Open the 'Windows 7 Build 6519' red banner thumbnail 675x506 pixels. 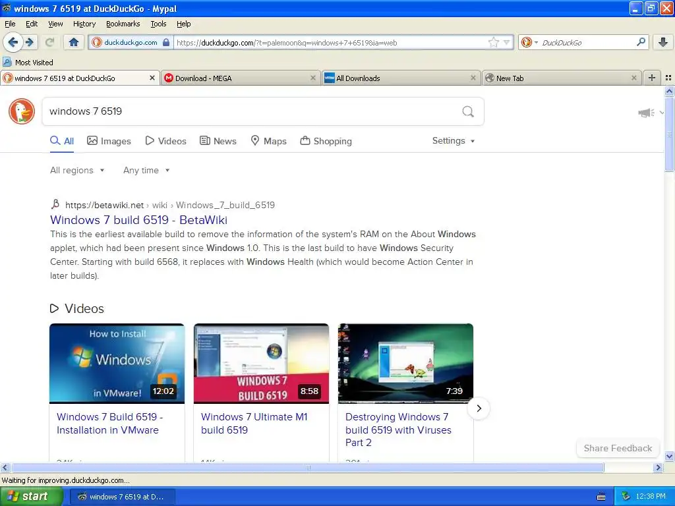coord(261,364)
